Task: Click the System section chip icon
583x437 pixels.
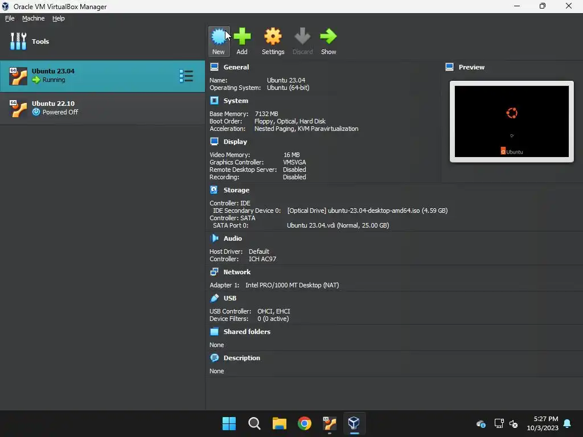Action: [214, 100]
